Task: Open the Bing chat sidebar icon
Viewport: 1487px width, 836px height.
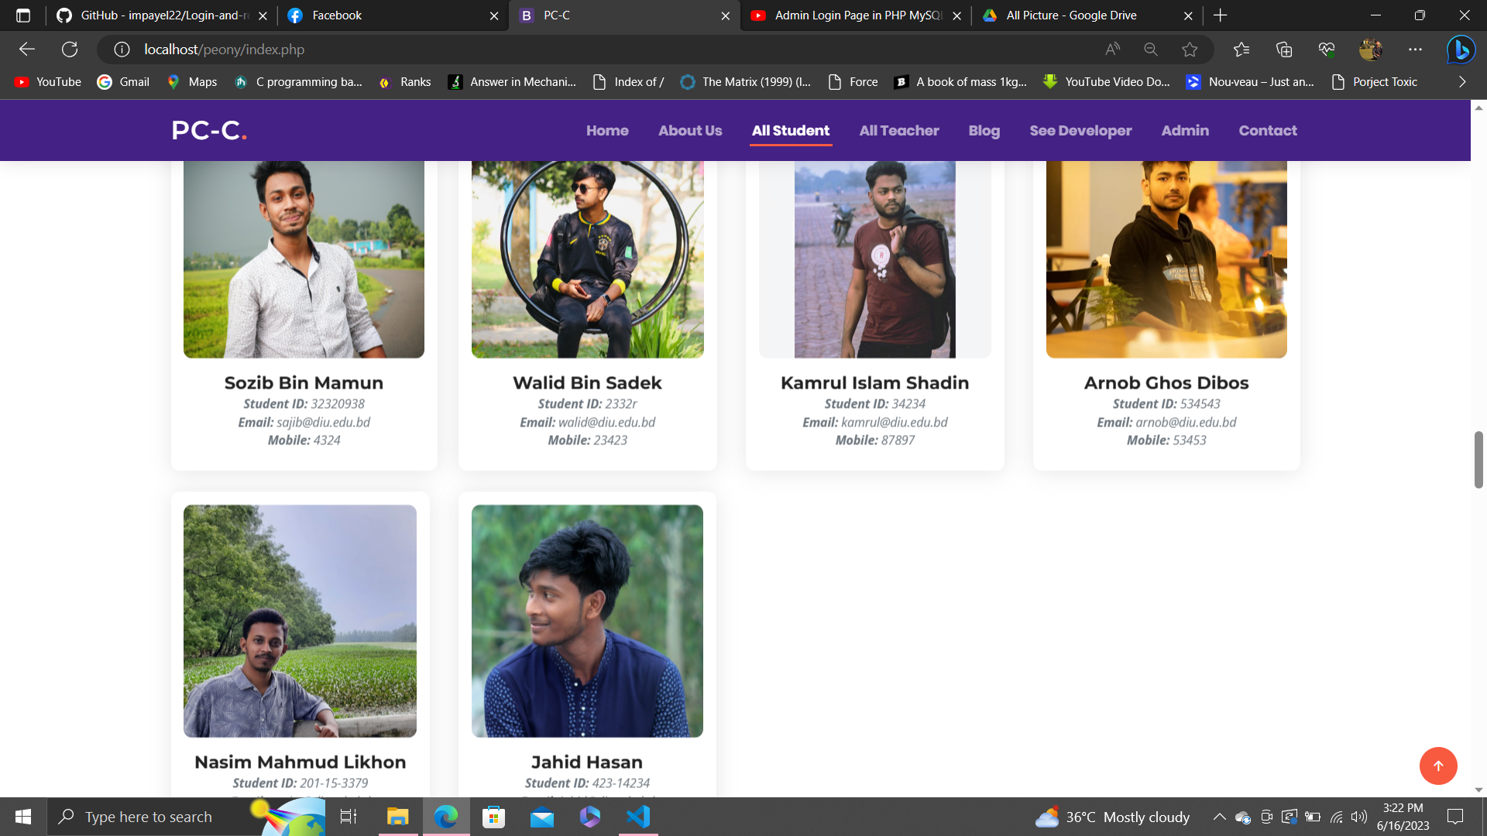Action: point(1461,50)
